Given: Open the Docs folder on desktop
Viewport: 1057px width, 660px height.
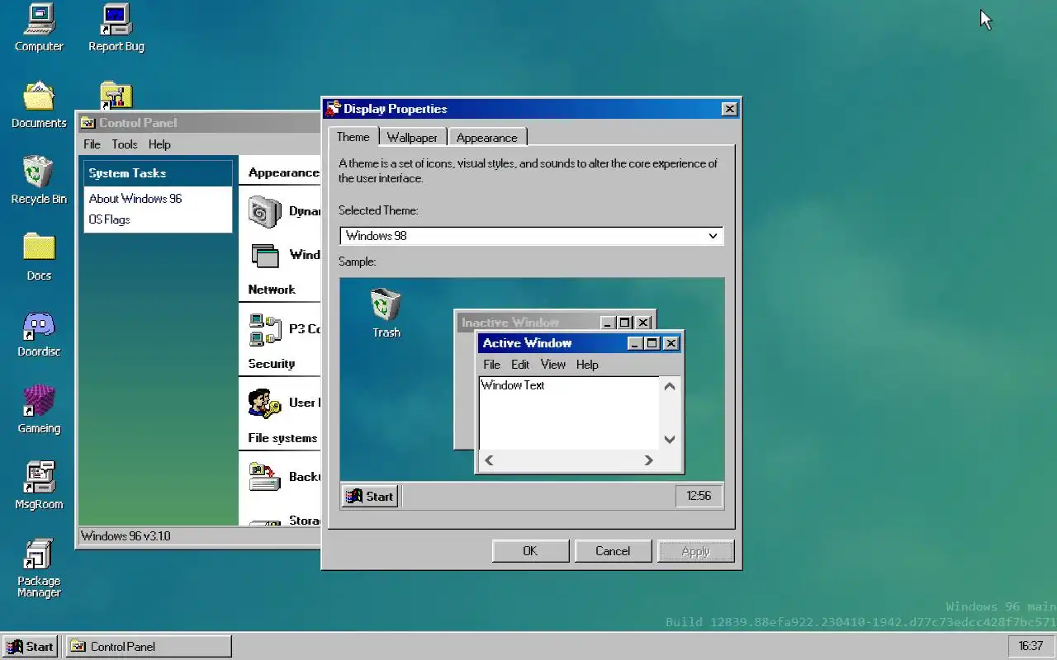Looking at the screenshot, I should 39,257.
